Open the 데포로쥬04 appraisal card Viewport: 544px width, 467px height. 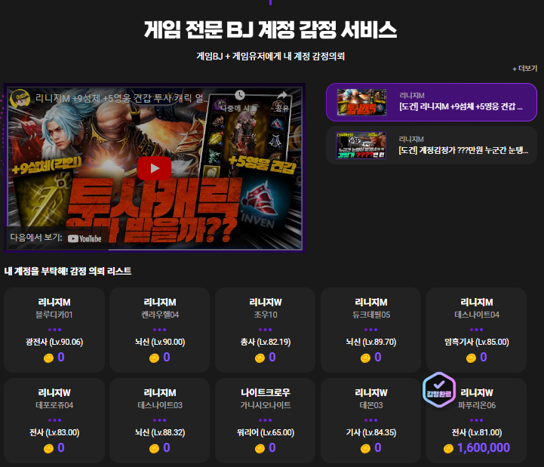click(54, 420)
